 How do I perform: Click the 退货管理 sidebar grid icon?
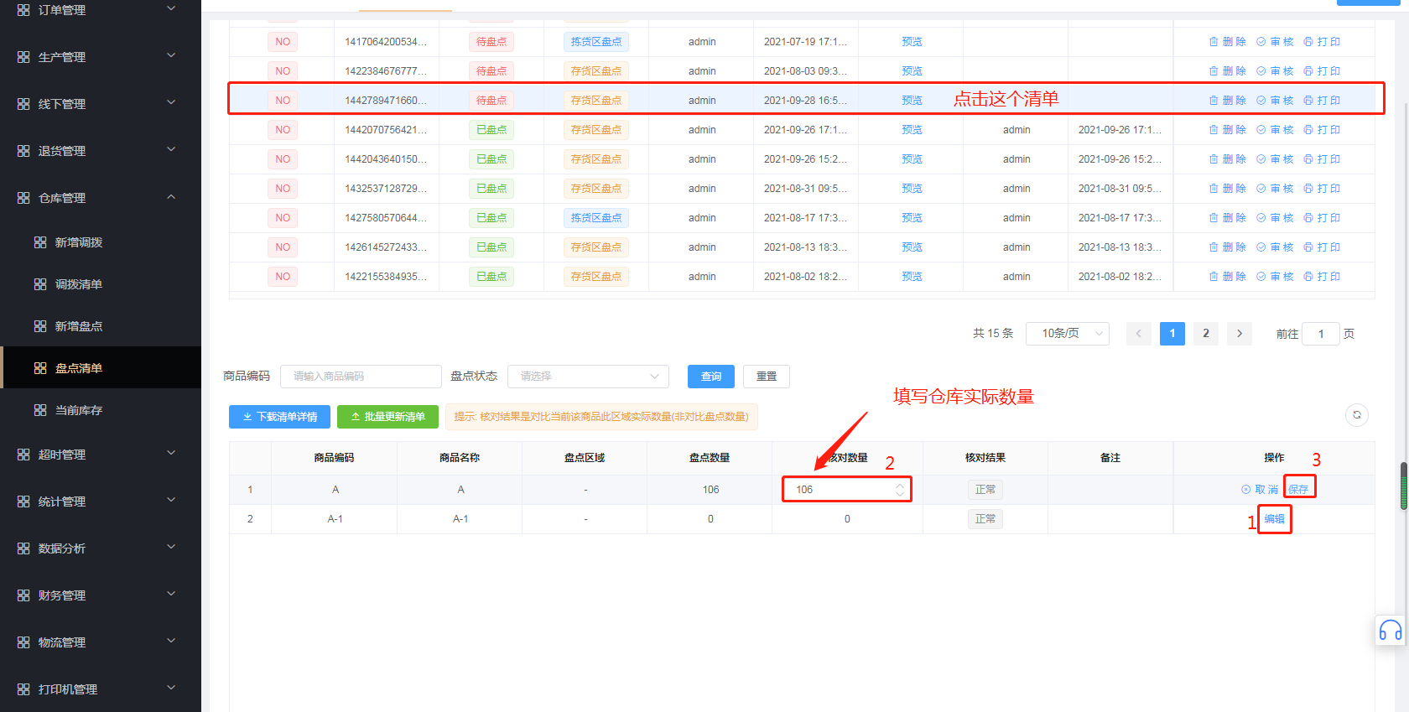click(23, 151)
